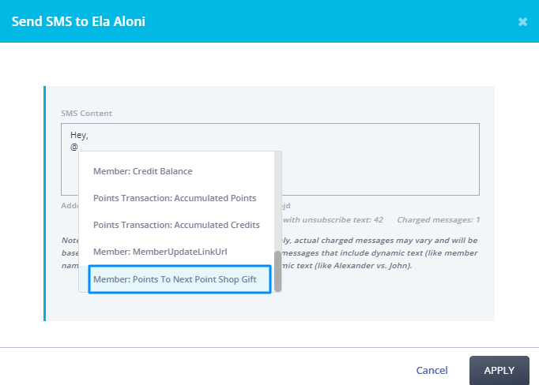Image resolution: width=539 pixels, height=385 pixels.
Task: Click the "Charged messages: 1" counter
Action: 438,219
